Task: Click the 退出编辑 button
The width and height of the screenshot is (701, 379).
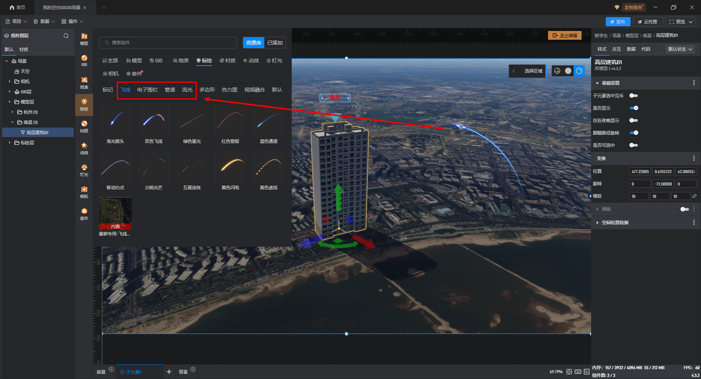Action: (565, 35)
